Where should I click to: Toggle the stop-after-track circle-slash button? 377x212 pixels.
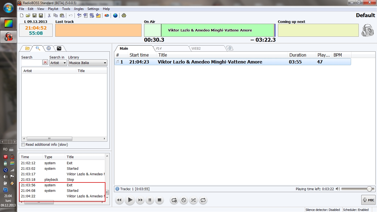pyautogui.click(x=184, y=200)
